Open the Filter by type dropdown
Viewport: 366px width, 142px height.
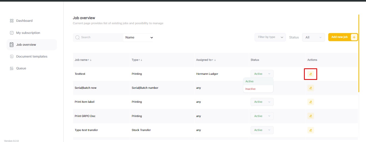point(270,37)
